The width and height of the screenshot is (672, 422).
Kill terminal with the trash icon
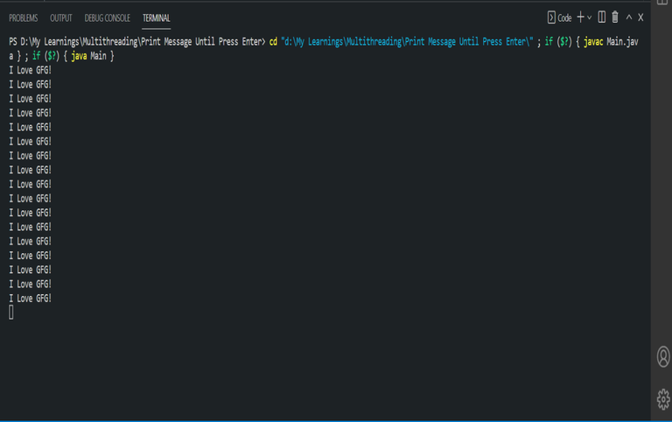615,18
